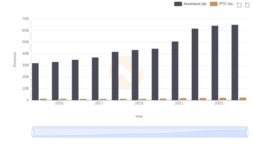
Task: Click the Accenture bar for 2021
Action: pyautogui.click(x=175, y=71)
